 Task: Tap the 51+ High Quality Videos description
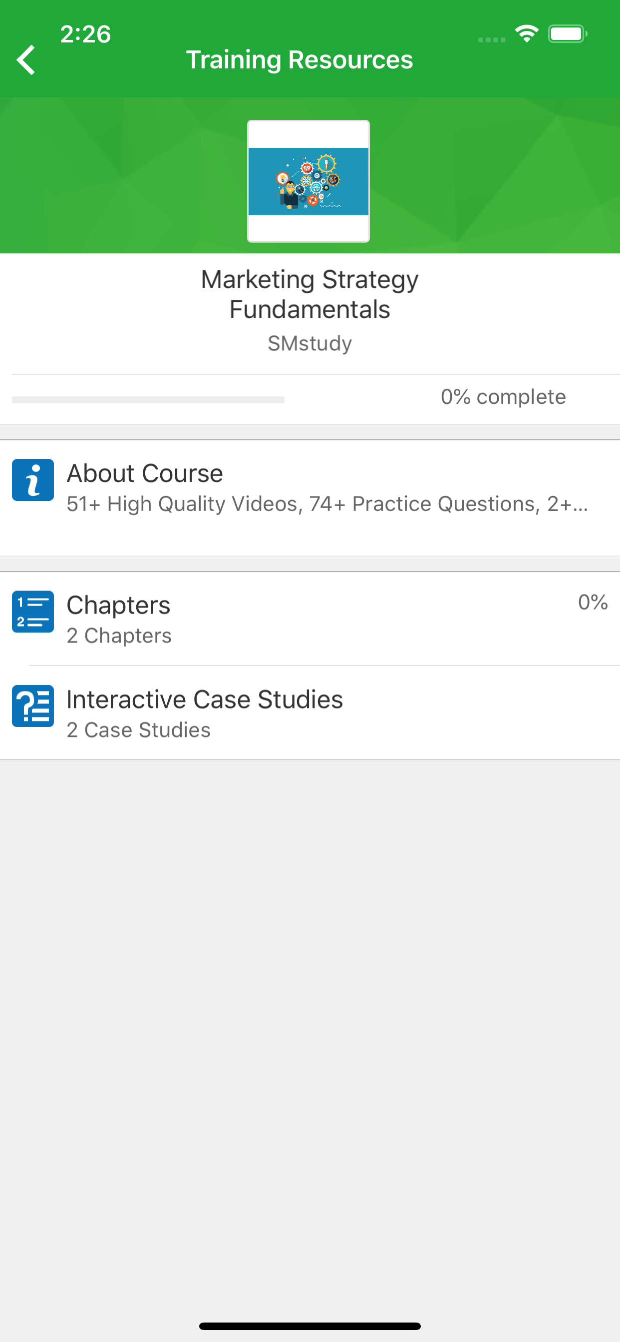(327, 504)
